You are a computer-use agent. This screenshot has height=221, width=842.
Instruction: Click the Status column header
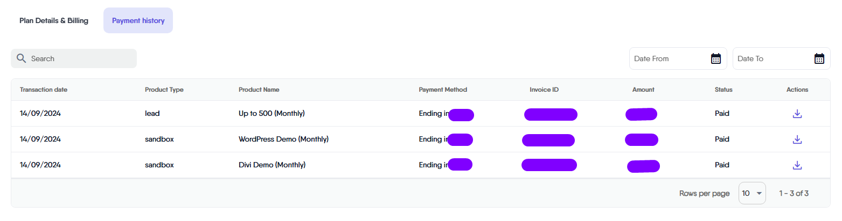pos(723,90)
